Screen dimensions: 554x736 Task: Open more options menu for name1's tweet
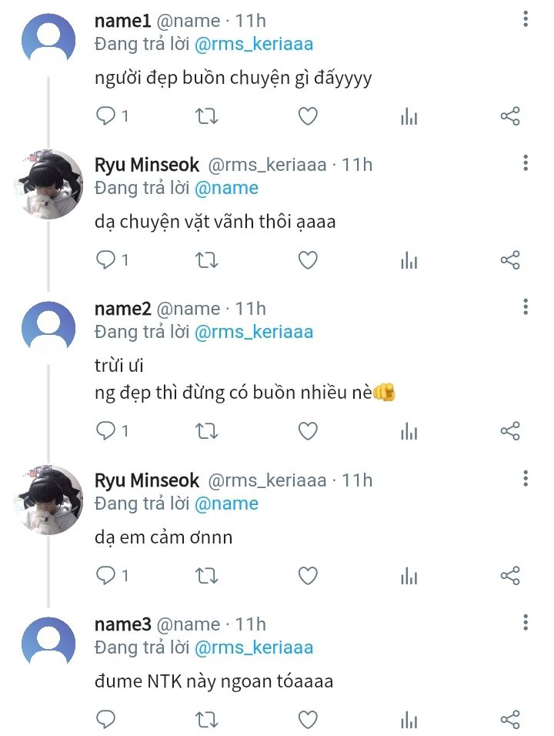[x=525, y=19]
